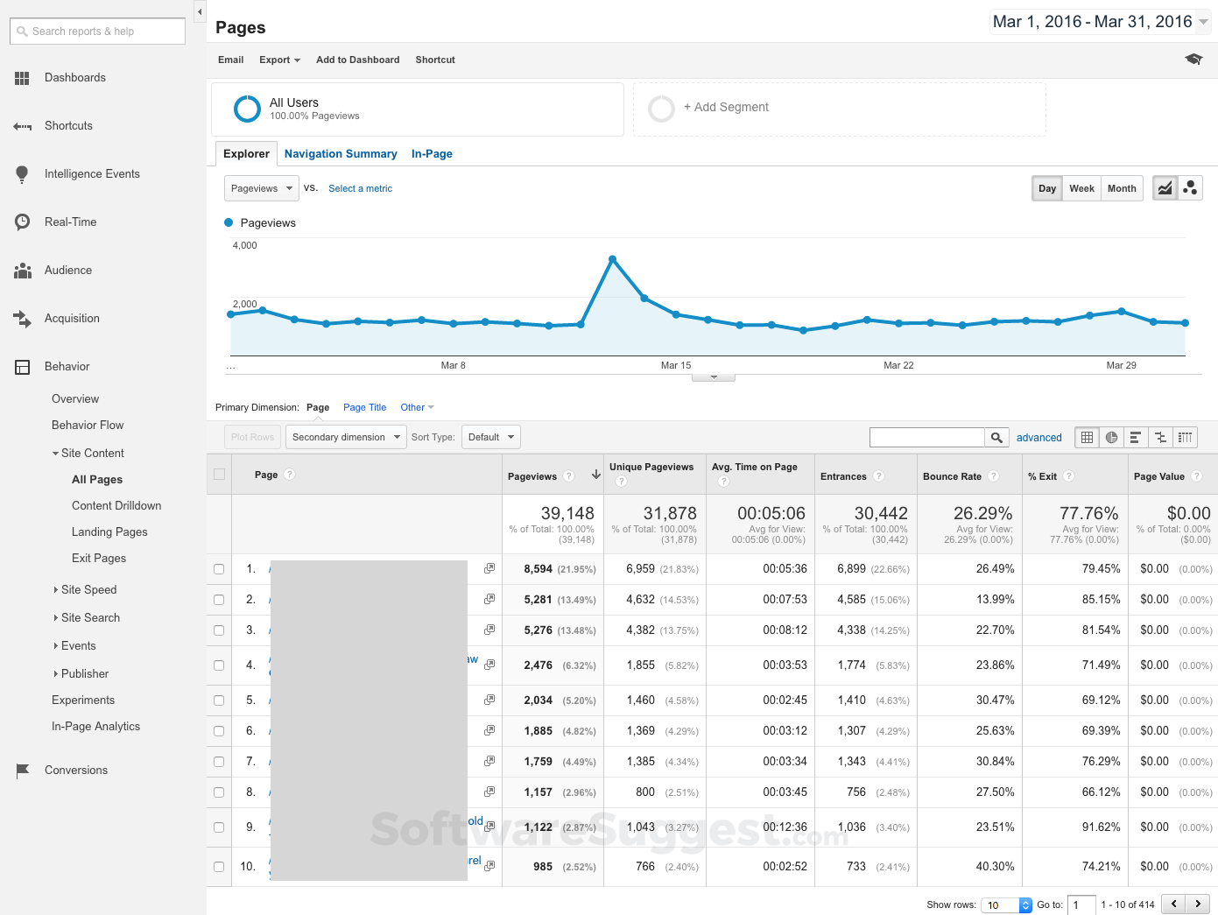Open the Secondary dimension dropdown
Screen dimensions: 1218x915
click(x=345, y=436)
